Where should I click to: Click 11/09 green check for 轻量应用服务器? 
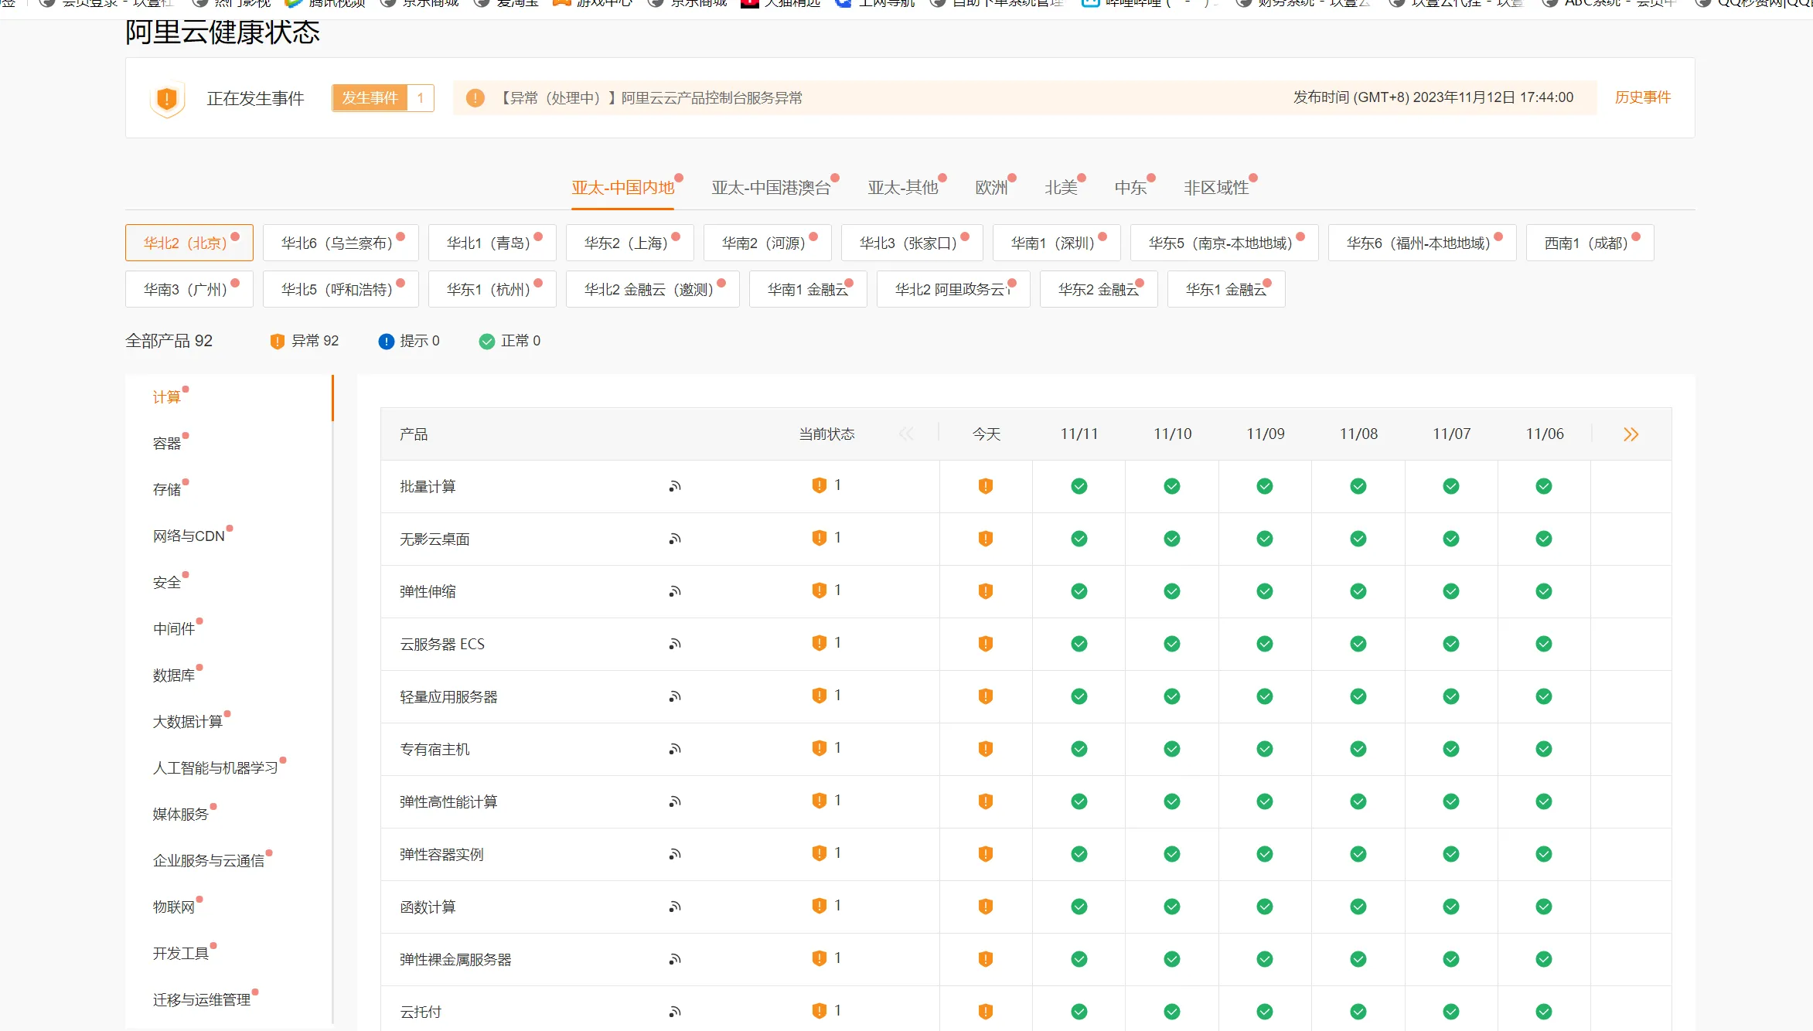[1265, 696]
